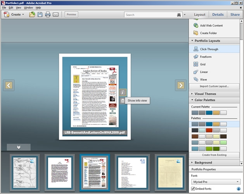
Task: Click the blue info icon beside Embed fonts
Action: pyautogui.click(x=238, y=189)
